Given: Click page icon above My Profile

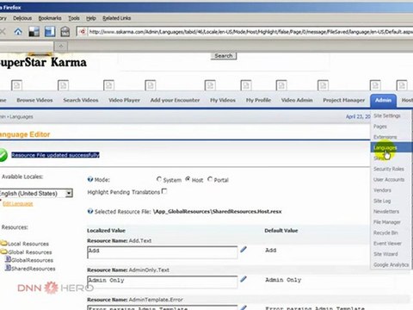Looking at the screenshot, I should [246, 85].
